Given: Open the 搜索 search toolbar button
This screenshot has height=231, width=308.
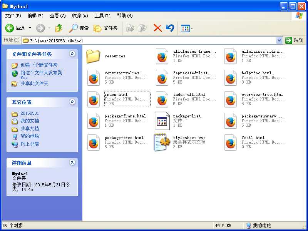Looking at the screenshot, I should (x=79, y=28).
